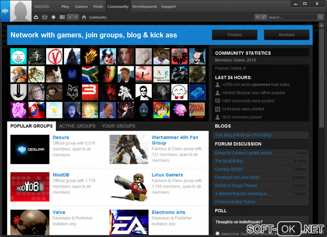327x237 pixels.
Task: Click into the Search field
Action: [292, 17]
